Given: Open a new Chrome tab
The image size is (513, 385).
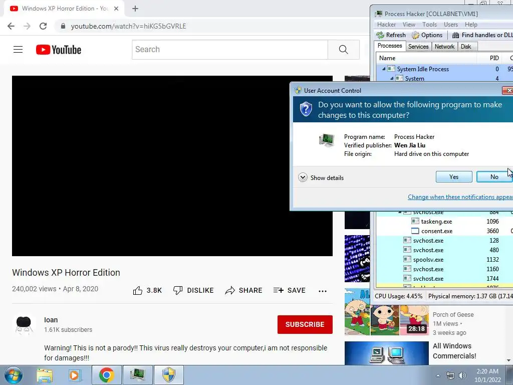Looking at the screenshot, I should coord(135,9).
